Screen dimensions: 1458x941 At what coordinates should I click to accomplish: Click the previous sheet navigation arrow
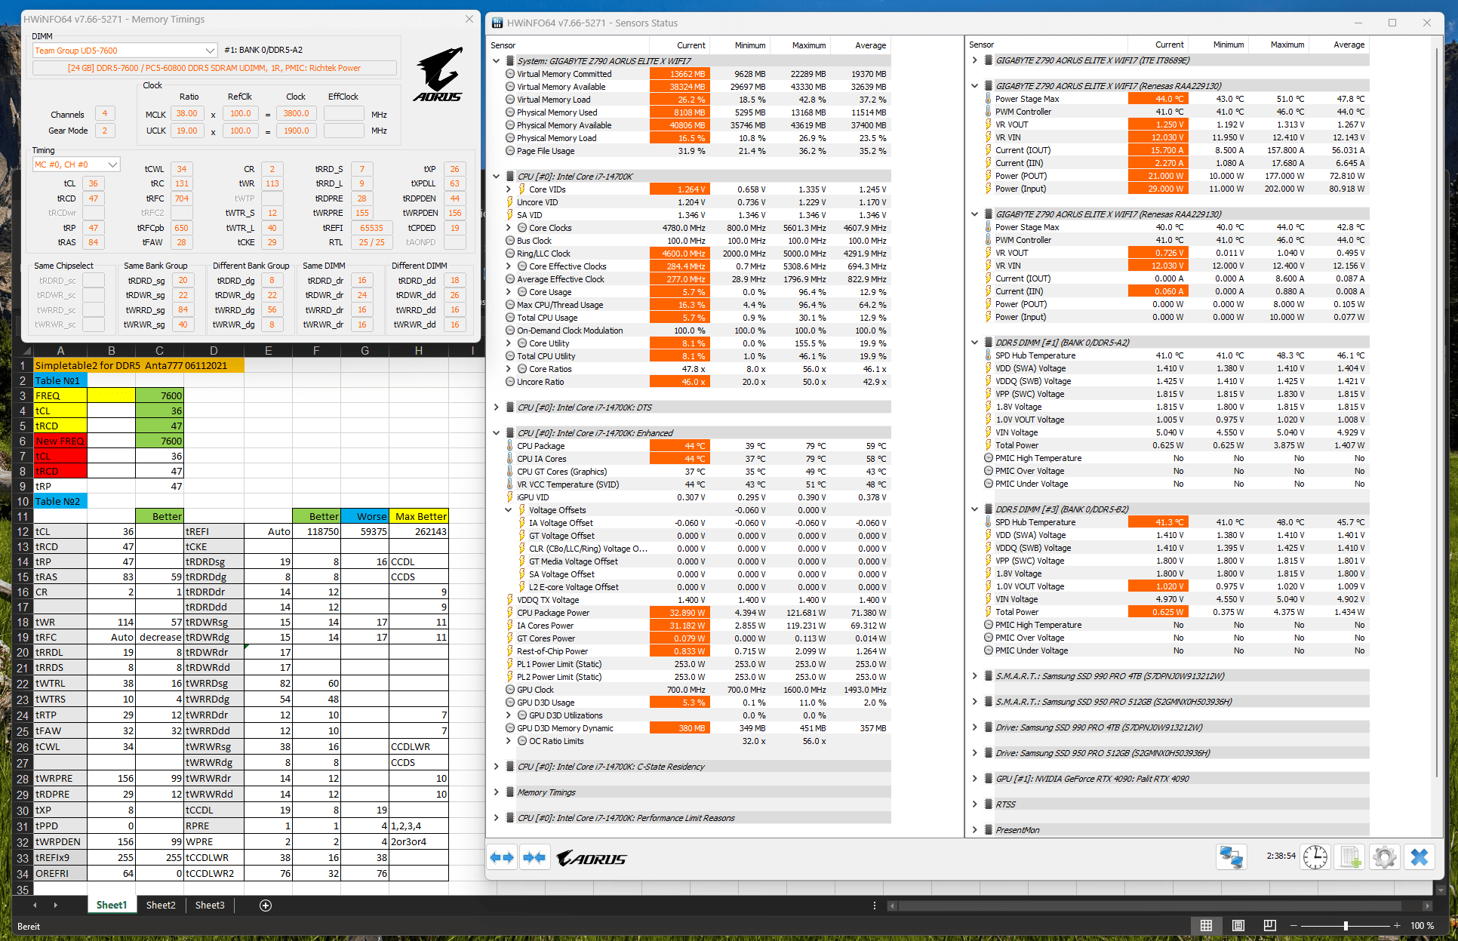(x=34, y=905)
